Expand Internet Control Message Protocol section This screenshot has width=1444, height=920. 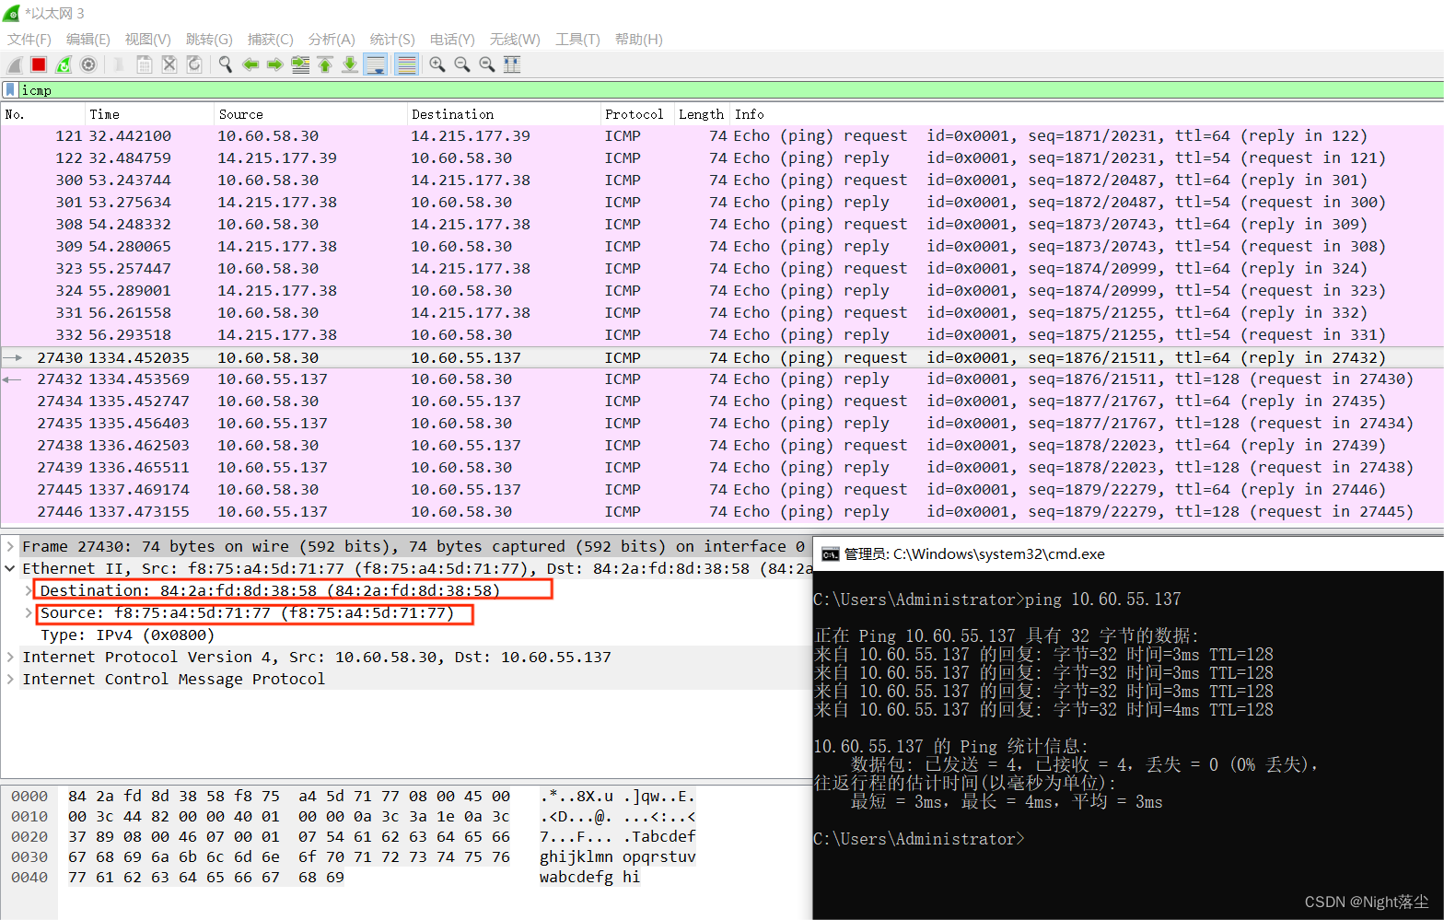[x=10, y=680]
